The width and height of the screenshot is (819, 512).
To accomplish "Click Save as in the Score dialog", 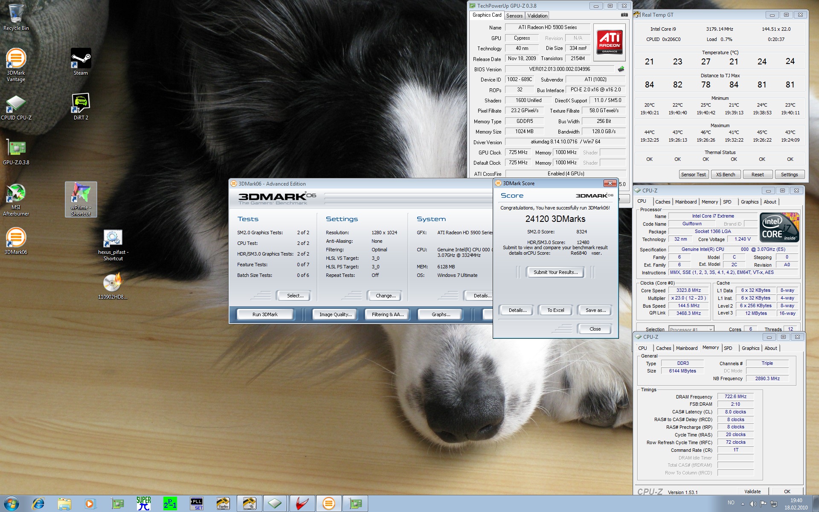I will [x=595, y=310].
